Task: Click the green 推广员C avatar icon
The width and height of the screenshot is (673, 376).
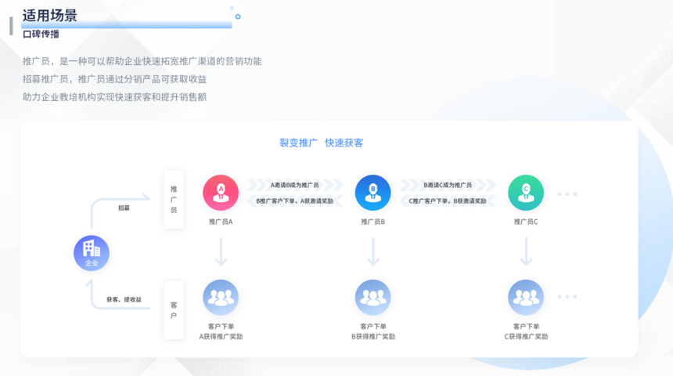Action: pyautogui.click(x=526, y=192)
